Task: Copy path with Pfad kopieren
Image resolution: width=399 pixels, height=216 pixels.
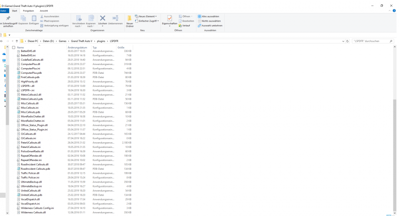Action: 49,21
